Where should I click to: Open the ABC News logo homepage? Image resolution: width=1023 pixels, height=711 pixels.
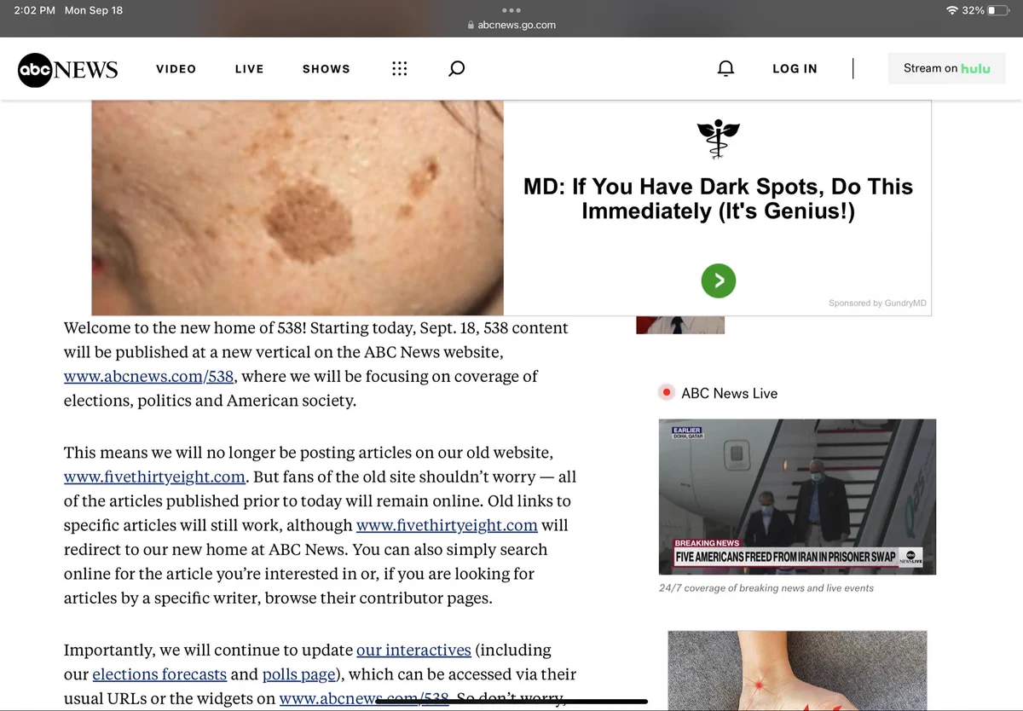[x=67, y=69]
